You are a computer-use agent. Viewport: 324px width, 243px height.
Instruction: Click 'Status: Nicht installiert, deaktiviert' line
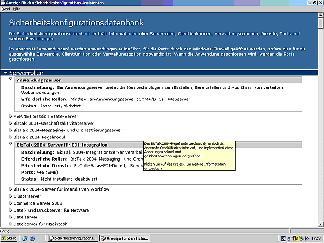pyautogui.click(x=59, y=179)
